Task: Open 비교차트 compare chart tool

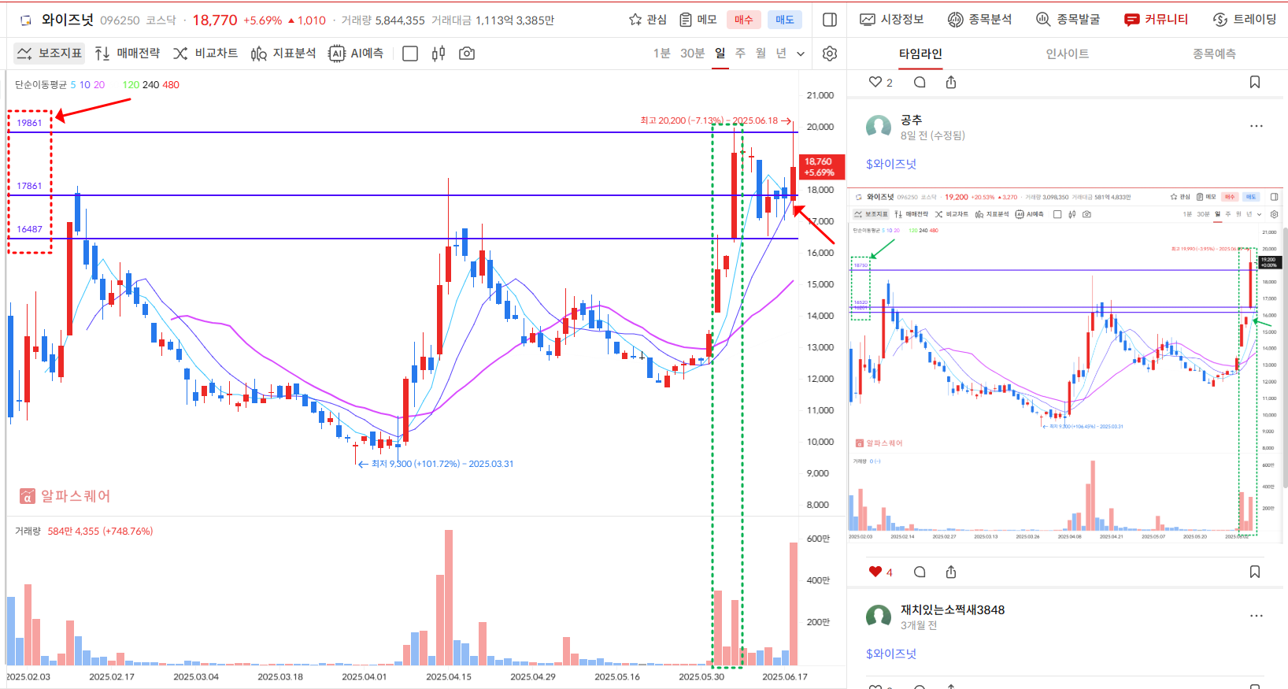Action: (x=205, y=54)
